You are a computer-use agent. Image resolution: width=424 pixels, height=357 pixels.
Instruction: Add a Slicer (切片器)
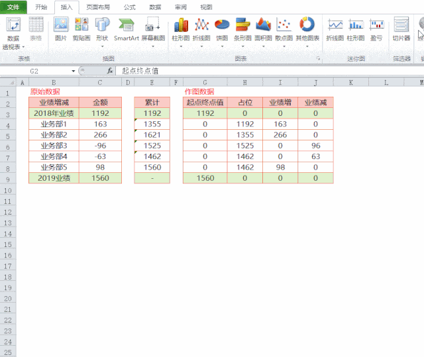click(401, 29)
